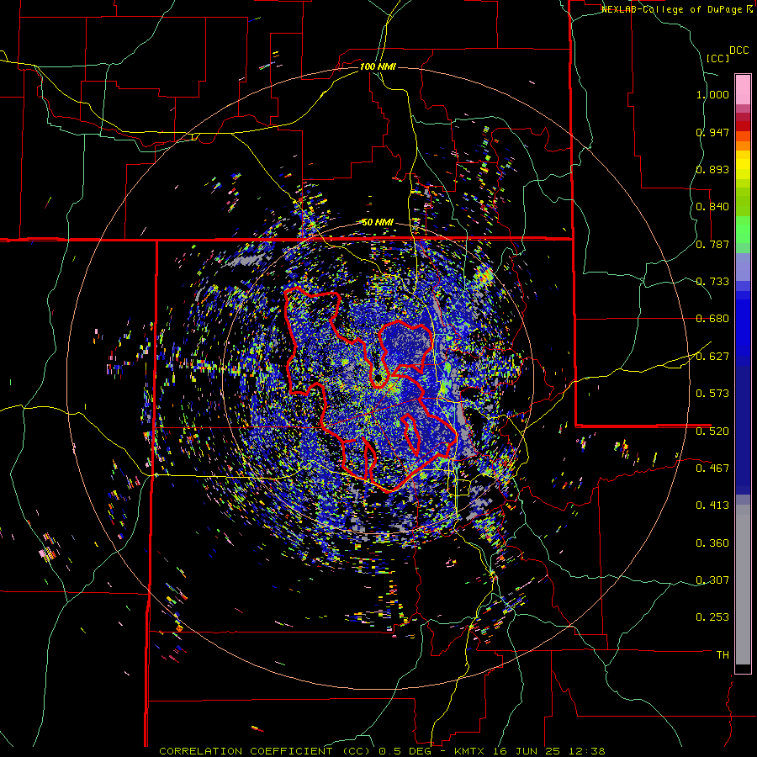The image size is (757, 757).
Task: Click the DCC label above the legend
Action: point(738,50)
